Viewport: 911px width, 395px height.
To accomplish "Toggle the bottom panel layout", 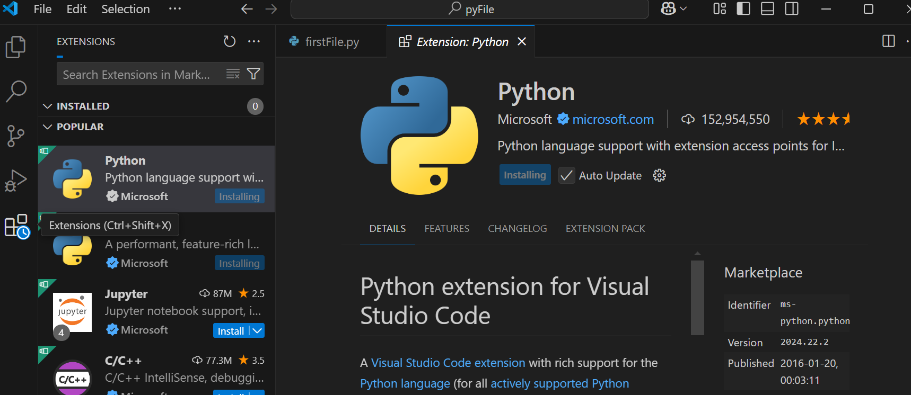I will coord(767,9).
